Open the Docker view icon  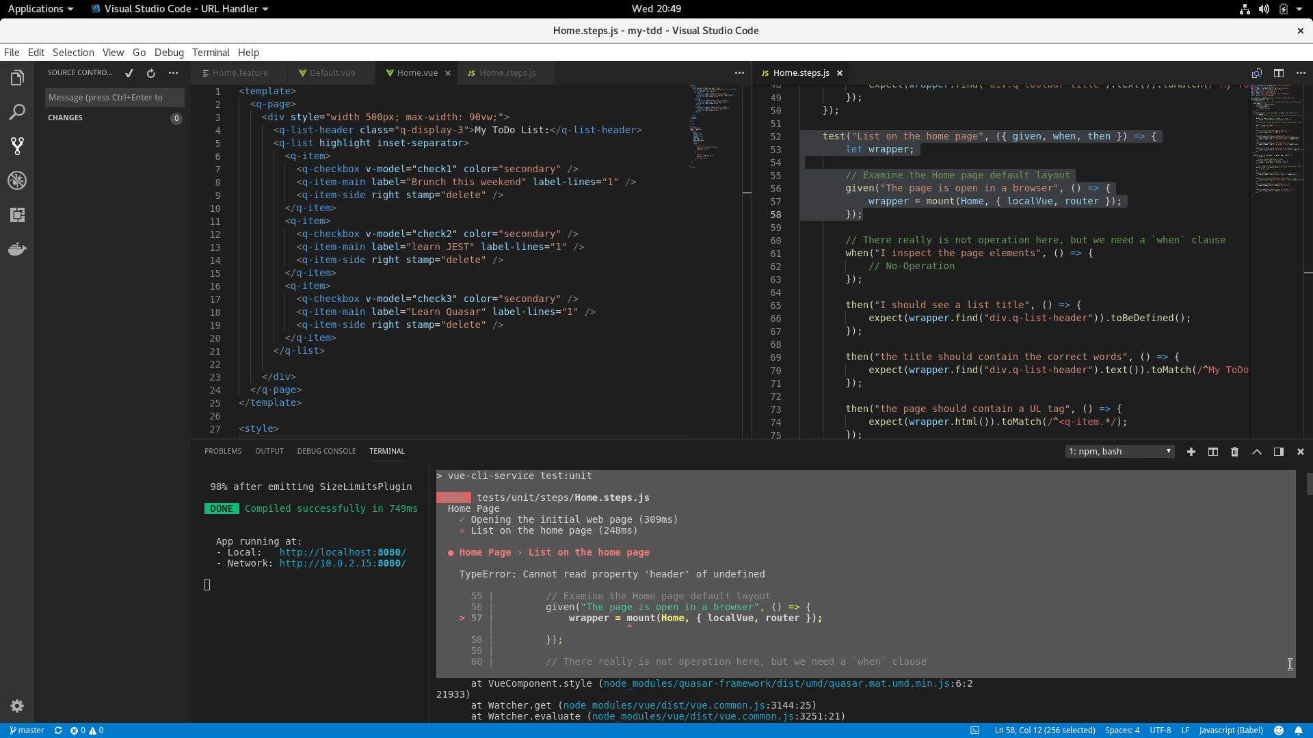click(x=17, y=249)
